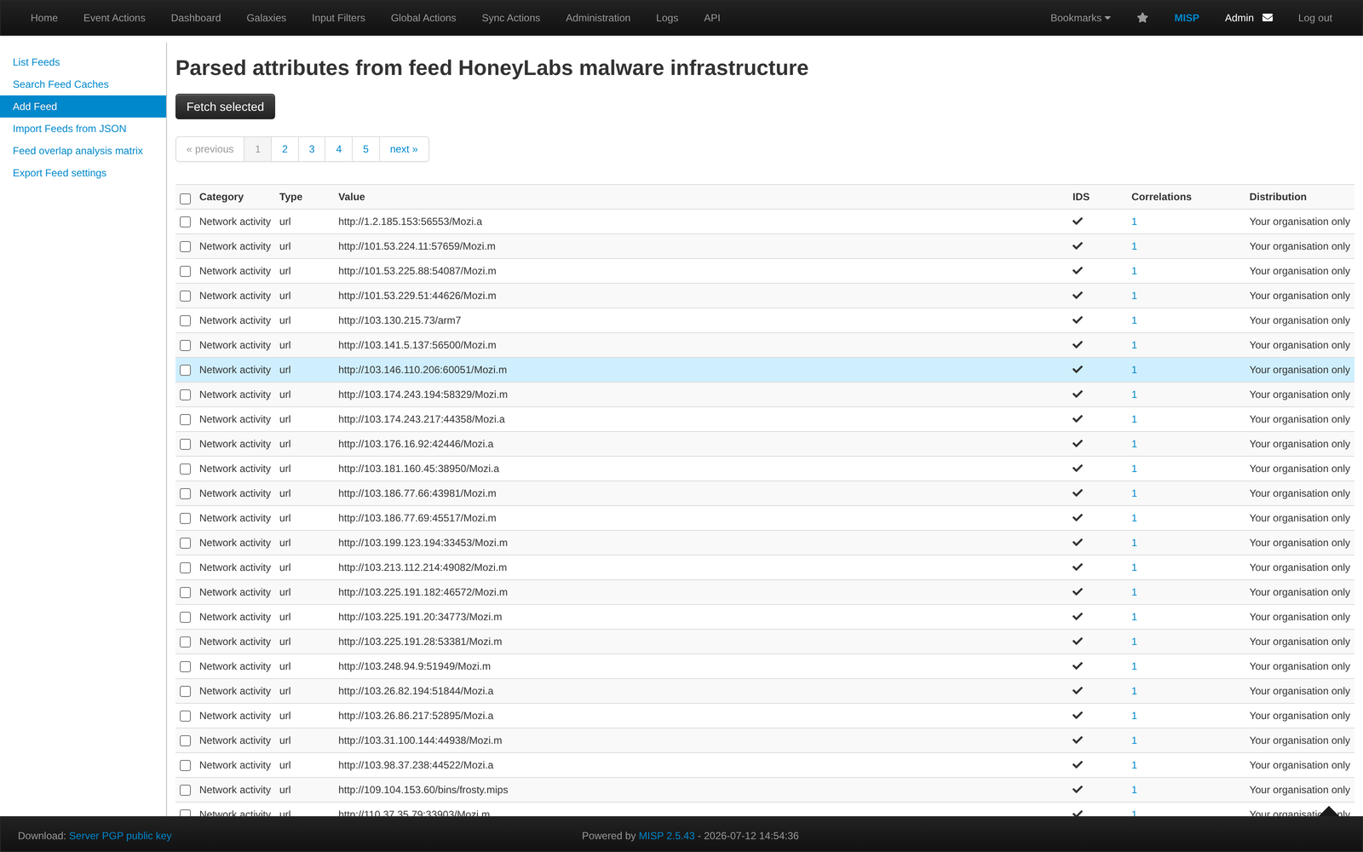The width and height of the screenshot is (1363, 852).
Task: Go to page 3 of results
Action: point(312,149)
